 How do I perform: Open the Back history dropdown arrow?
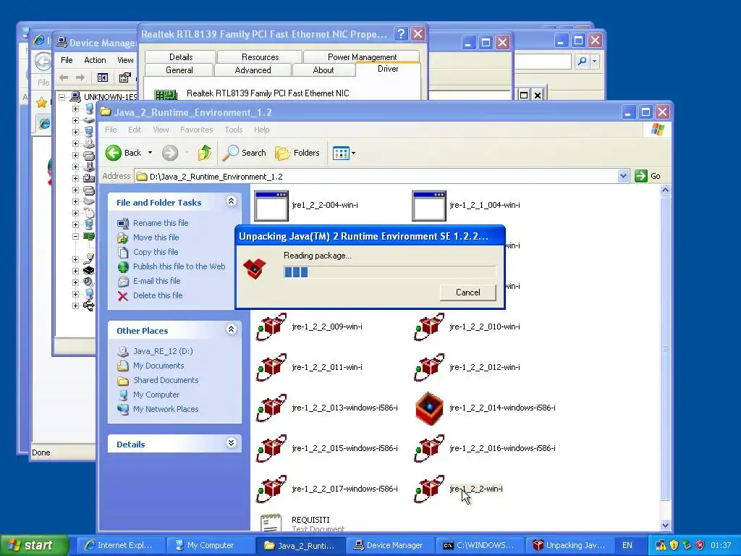tap(150, 153)
